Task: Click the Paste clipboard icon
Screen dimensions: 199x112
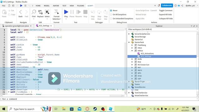Action: (x=4, y=12)
